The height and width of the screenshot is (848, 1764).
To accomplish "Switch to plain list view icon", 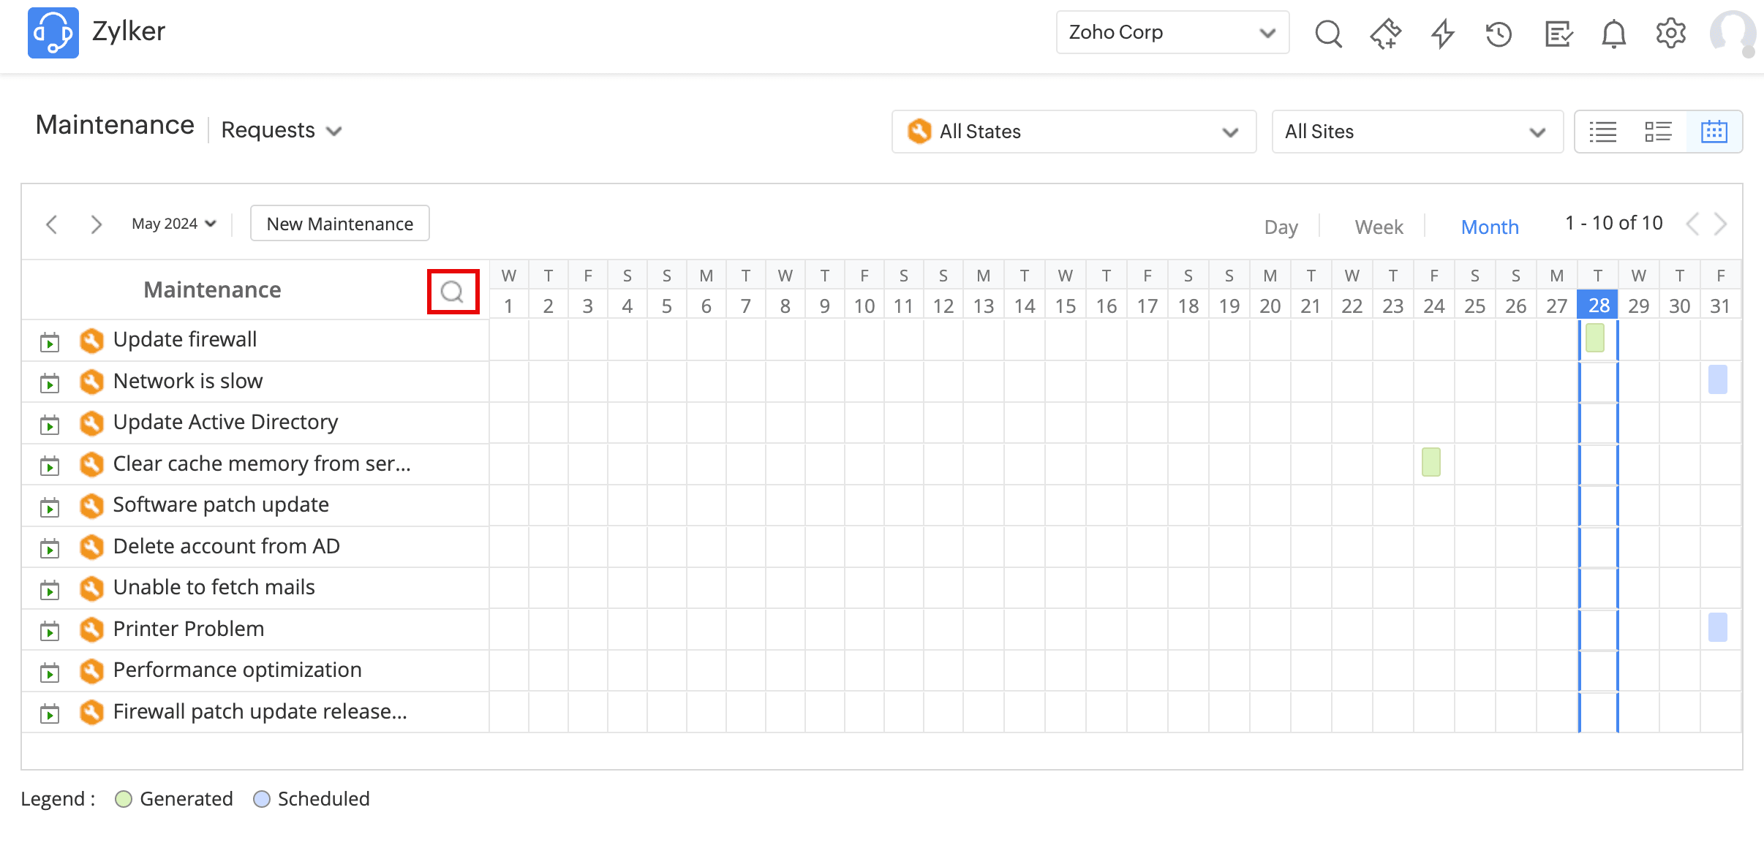I will click(1602, 132).
